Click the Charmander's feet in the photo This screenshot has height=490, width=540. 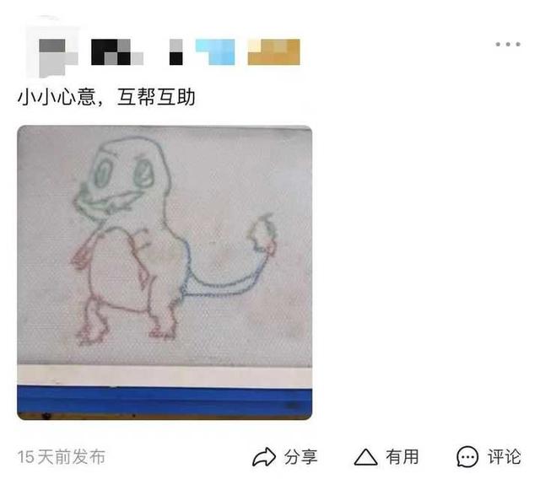(x=127, y=331)
